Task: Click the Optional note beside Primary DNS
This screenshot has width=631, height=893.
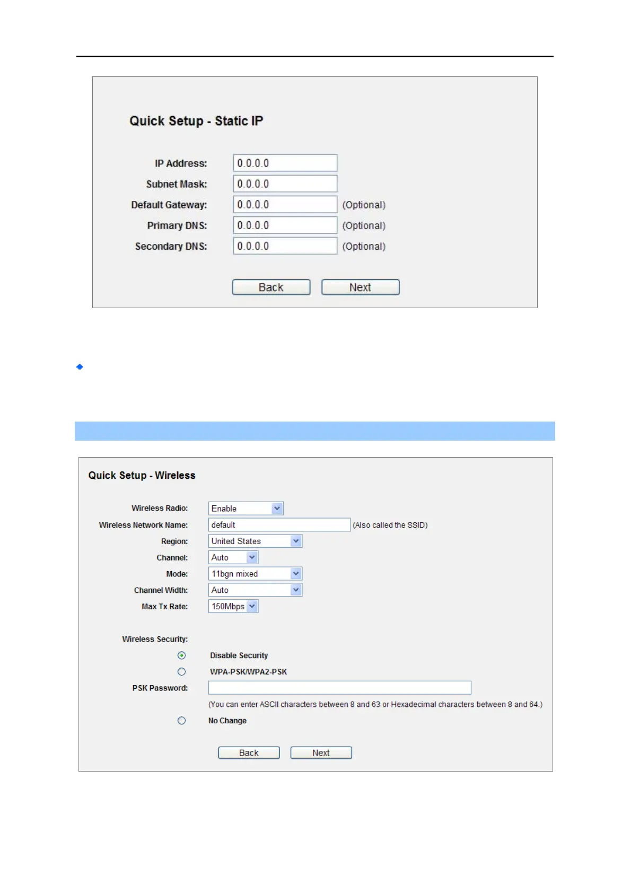Action: tap(364, 225)
